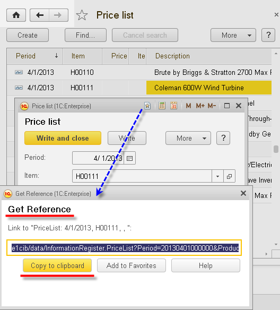The height and width of the screenshot is (310, 280).
Task: Open the calendar icon in dialog titlebar
Action: point(173,106)
